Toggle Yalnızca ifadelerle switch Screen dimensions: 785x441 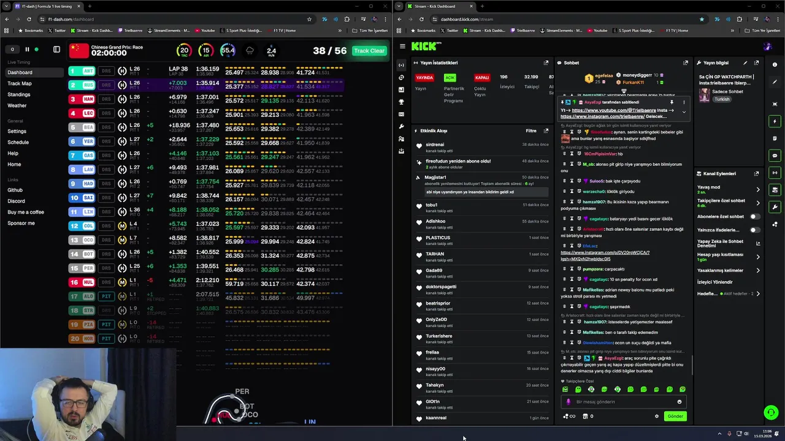coord(754,230)
